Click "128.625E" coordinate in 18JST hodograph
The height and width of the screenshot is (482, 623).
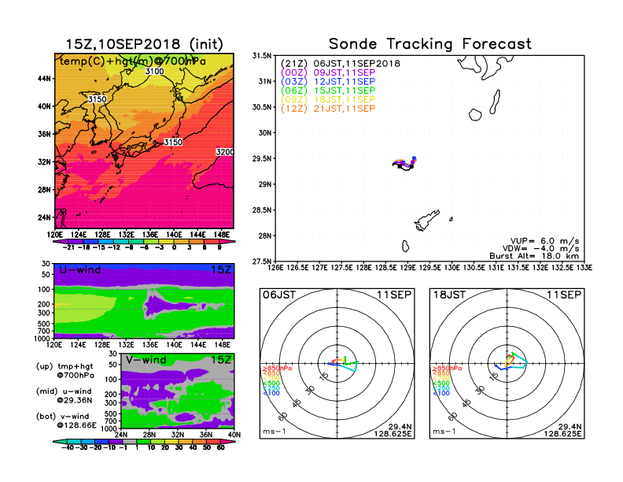point(562,434)
